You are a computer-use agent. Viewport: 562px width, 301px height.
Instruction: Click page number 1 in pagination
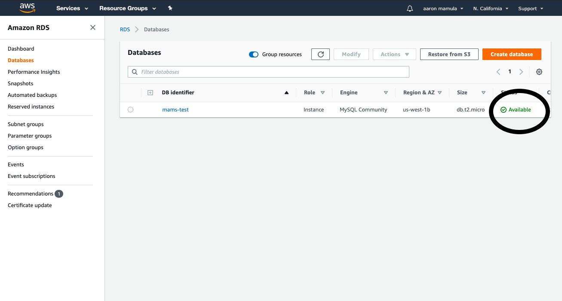click(510, 72)
